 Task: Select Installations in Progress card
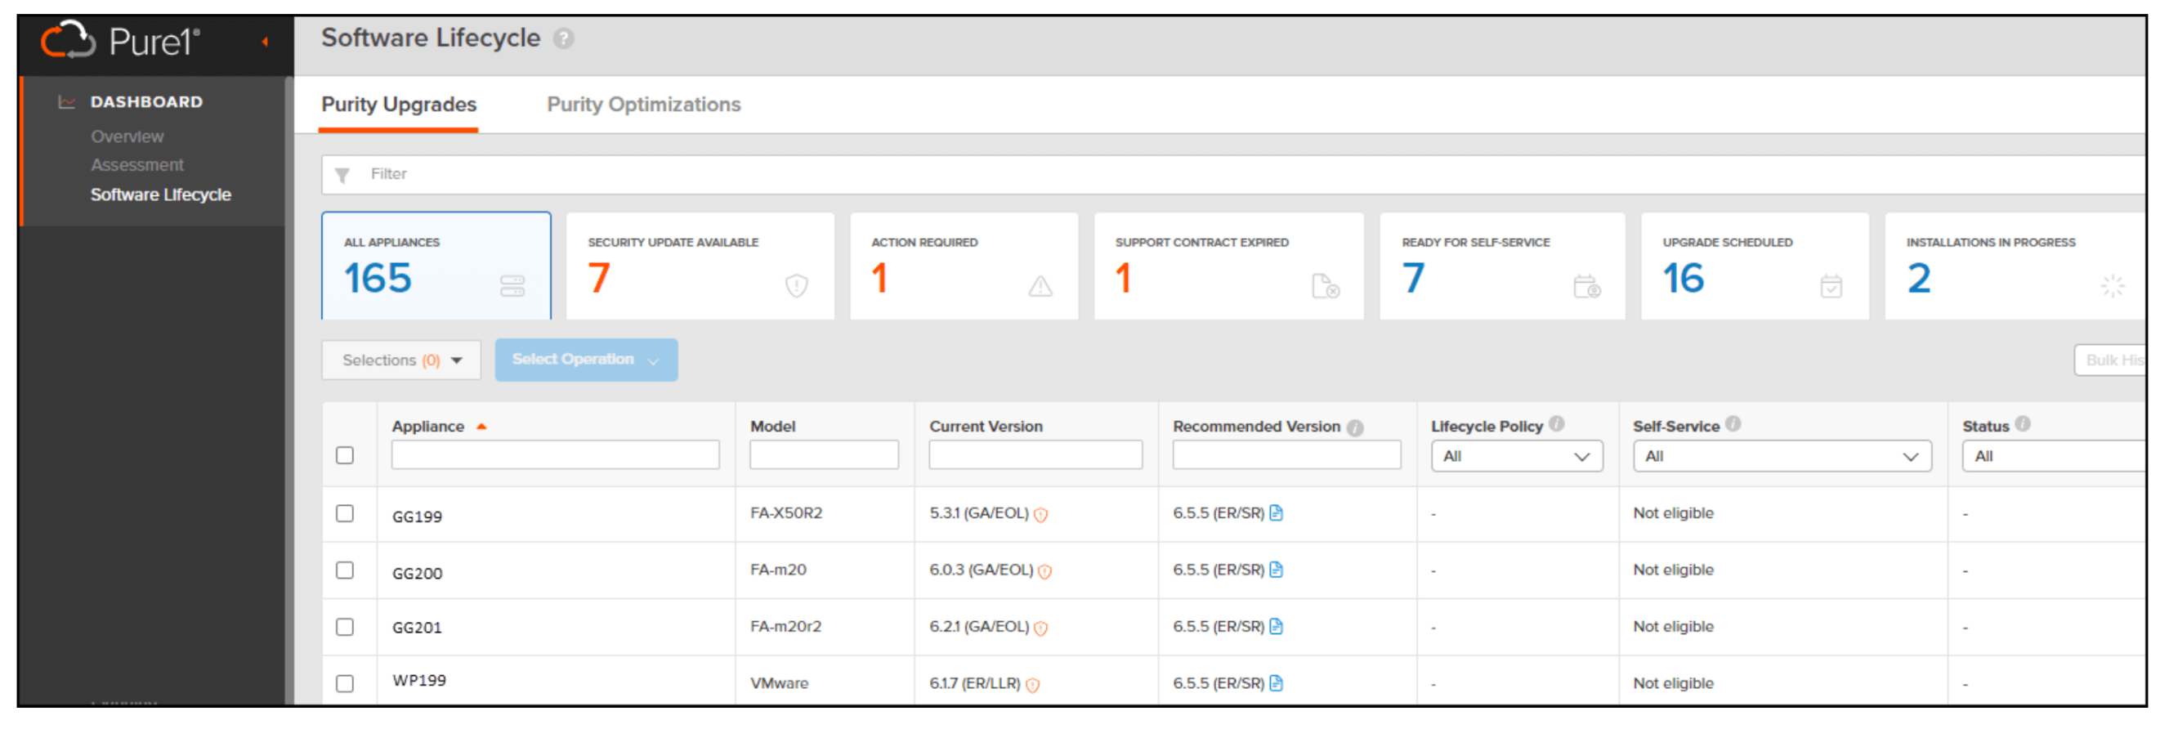pos(2015,266)
